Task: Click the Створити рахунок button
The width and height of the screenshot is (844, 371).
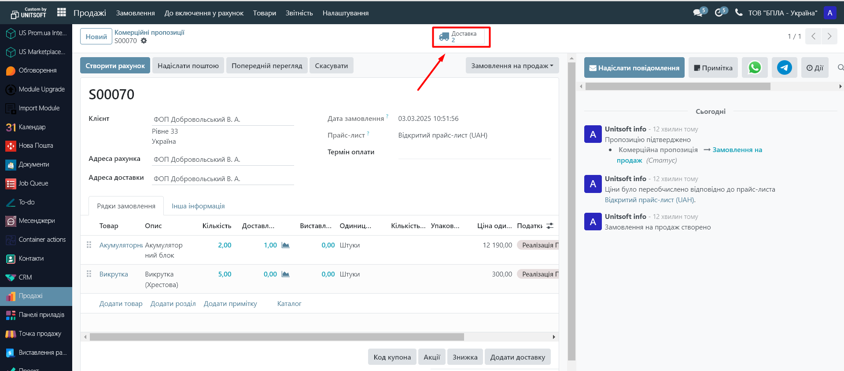Action: pyautogui.click(x=115, y=66)
